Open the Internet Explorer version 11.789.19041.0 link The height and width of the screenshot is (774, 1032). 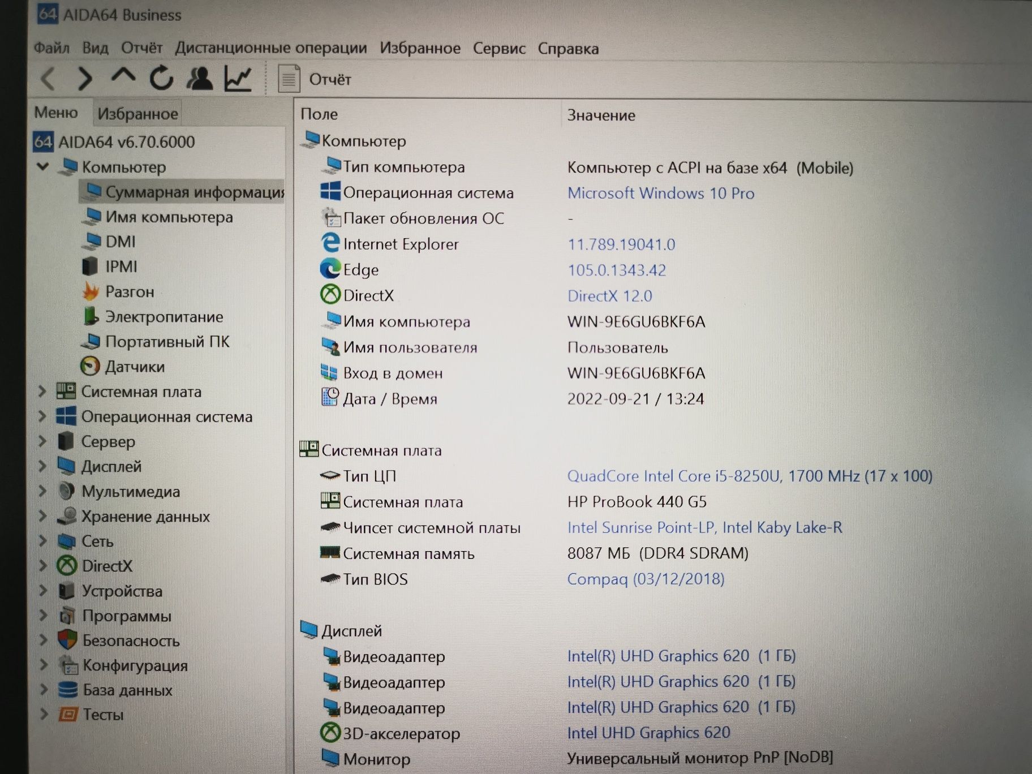tap(621, 244)
